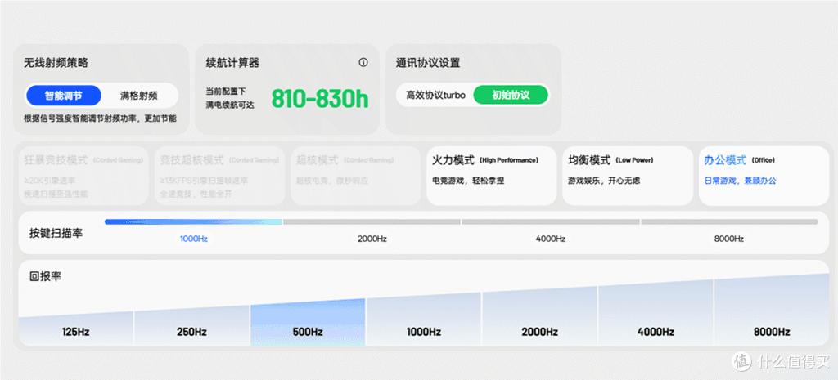The height and width of the screenshot is (380, 838).
Task: Set report rate to 4000Hz
Action: (x=656, y=313)
